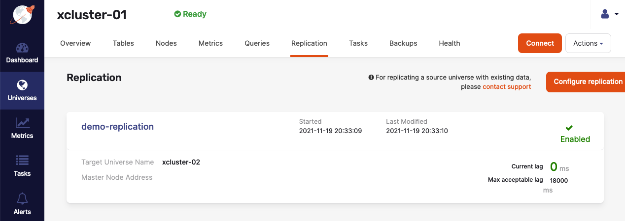
Task: Open the Dashboard gauge icon
Action: pos(22,48)
